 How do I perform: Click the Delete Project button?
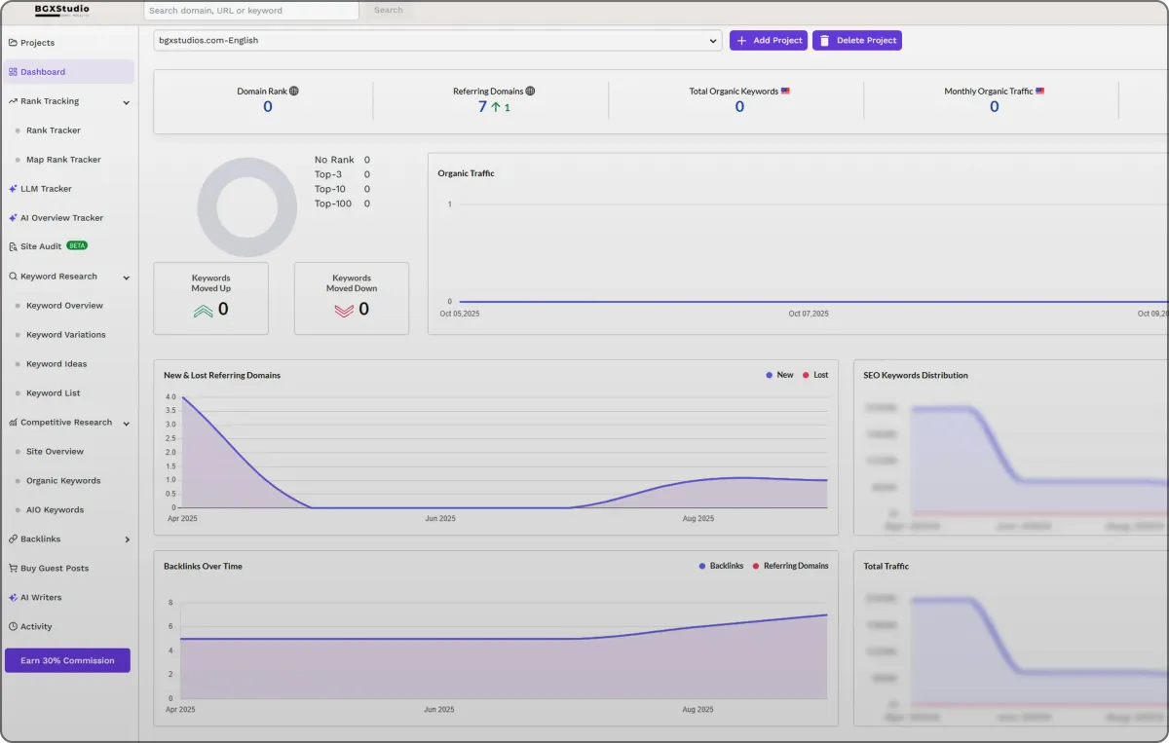click(x=857, y=40)
